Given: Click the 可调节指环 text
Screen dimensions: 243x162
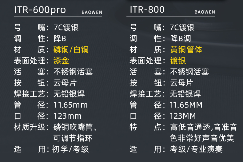Looking at the screenshot, I should (x=73, y=138).
